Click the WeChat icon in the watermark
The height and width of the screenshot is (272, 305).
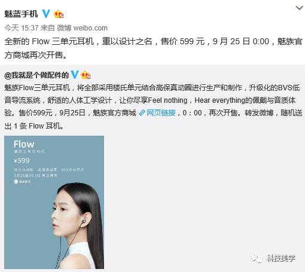[257, 258]
